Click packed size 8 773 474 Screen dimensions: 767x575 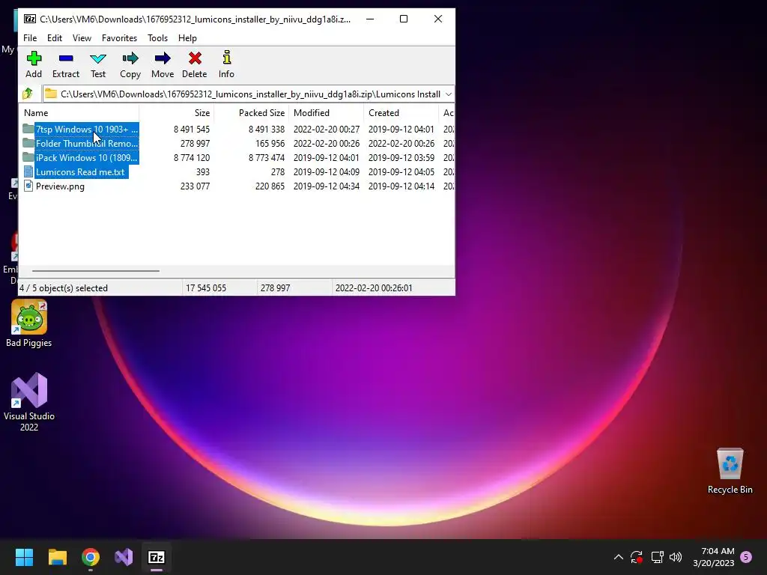267,158
